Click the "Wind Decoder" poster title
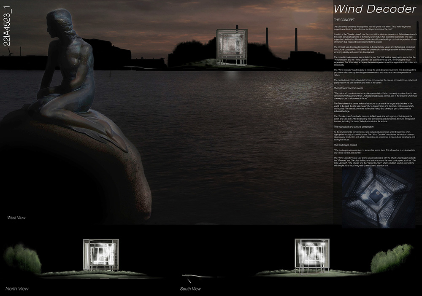This screenshot has width=422, height=296. [x=375, y=9]
